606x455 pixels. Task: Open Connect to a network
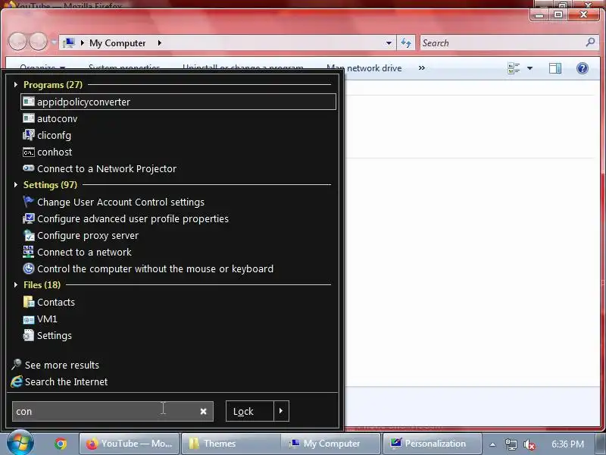[x=84, y=253]
